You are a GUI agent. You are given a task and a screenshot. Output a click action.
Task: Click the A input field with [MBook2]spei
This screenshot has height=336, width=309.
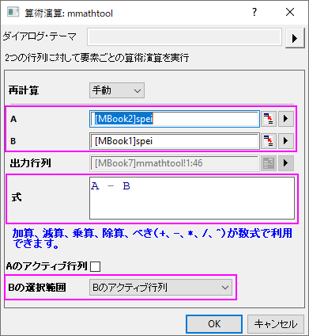pos(175,119)
